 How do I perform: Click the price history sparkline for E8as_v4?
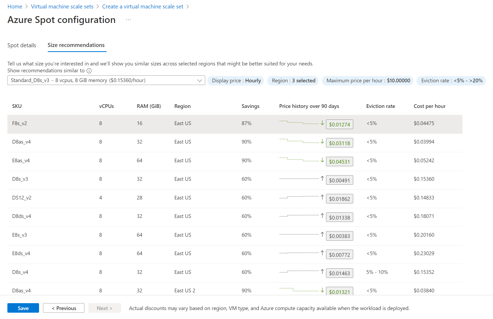point(299,160)
